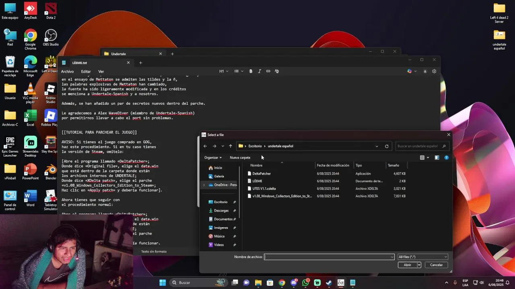Open Steam from the taskbar
This screenshot has width=515, height=289.
(329, 283)
